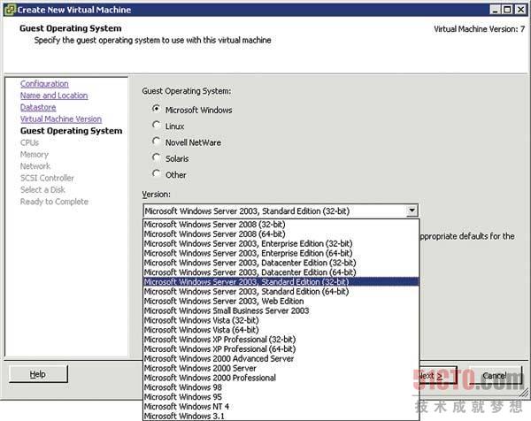
Task: Click the Select a Disk step
Action: click(x=42, y=190)
